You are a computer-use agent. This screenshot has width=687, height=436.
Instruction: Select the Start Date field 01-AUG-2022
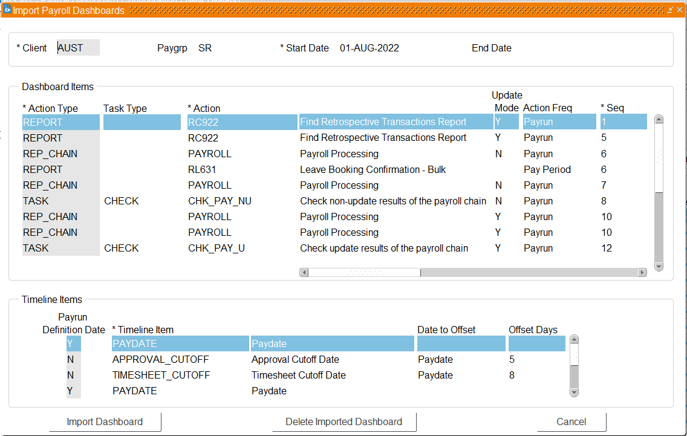click(x=369, y=48)
